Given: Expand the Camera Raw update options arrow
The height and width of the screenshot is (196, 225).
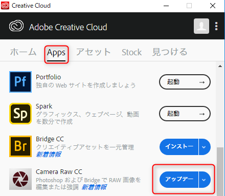Looking at the screenshot, I should (205, 180).
